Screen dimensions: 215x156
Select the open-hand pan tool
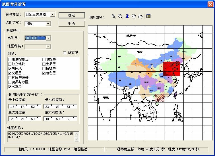[134, 16]
